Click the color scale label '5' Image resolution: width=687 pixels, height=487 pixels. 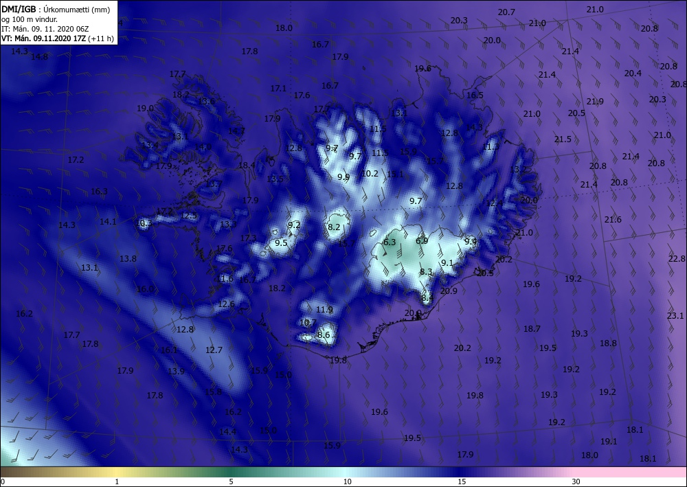[x=231, y=482]
